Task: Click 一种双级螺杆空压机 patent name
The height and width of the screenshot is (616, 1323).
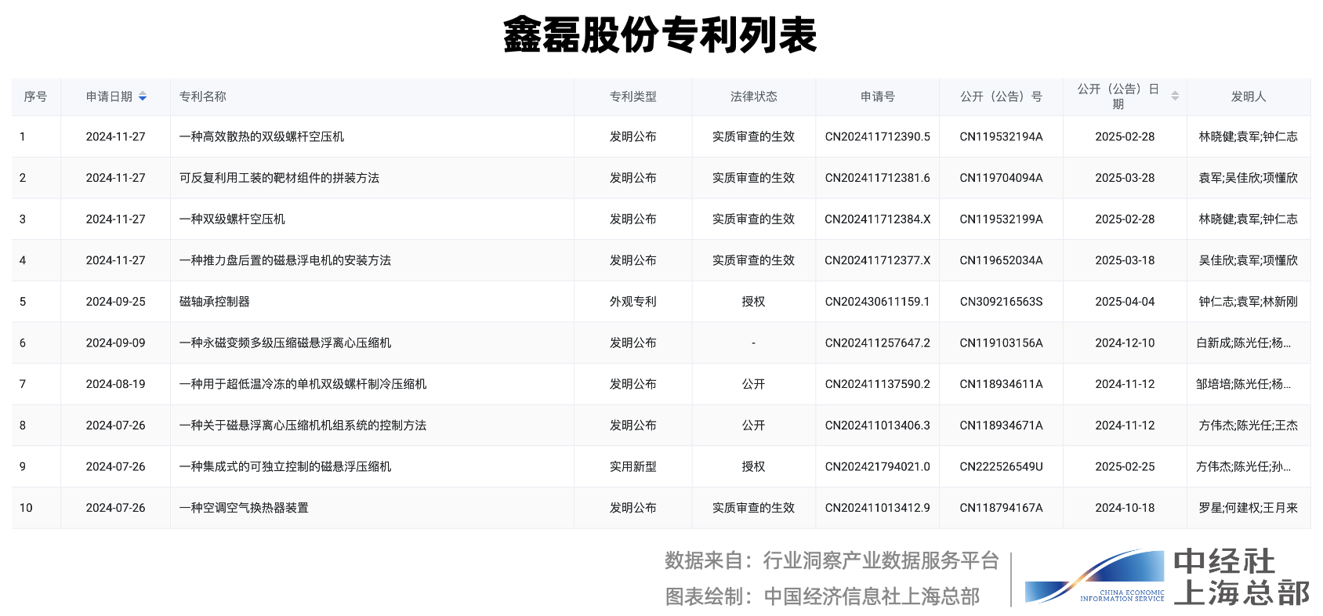Action: tap(232, 219)
